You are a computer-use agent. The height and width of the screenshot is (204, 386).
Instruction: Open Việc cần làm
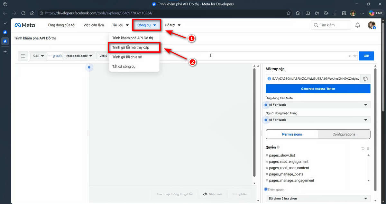click(x=94, y=25)
